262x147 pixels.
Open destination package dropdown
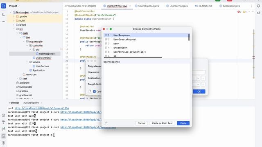(198, 78)
